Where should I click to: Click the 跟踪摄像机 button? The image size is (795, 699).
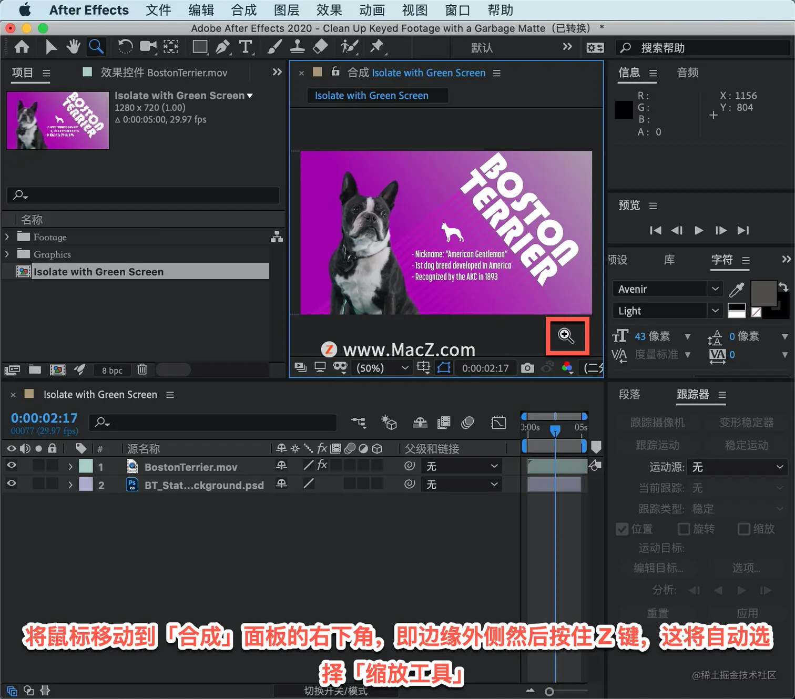pos(657,422)
